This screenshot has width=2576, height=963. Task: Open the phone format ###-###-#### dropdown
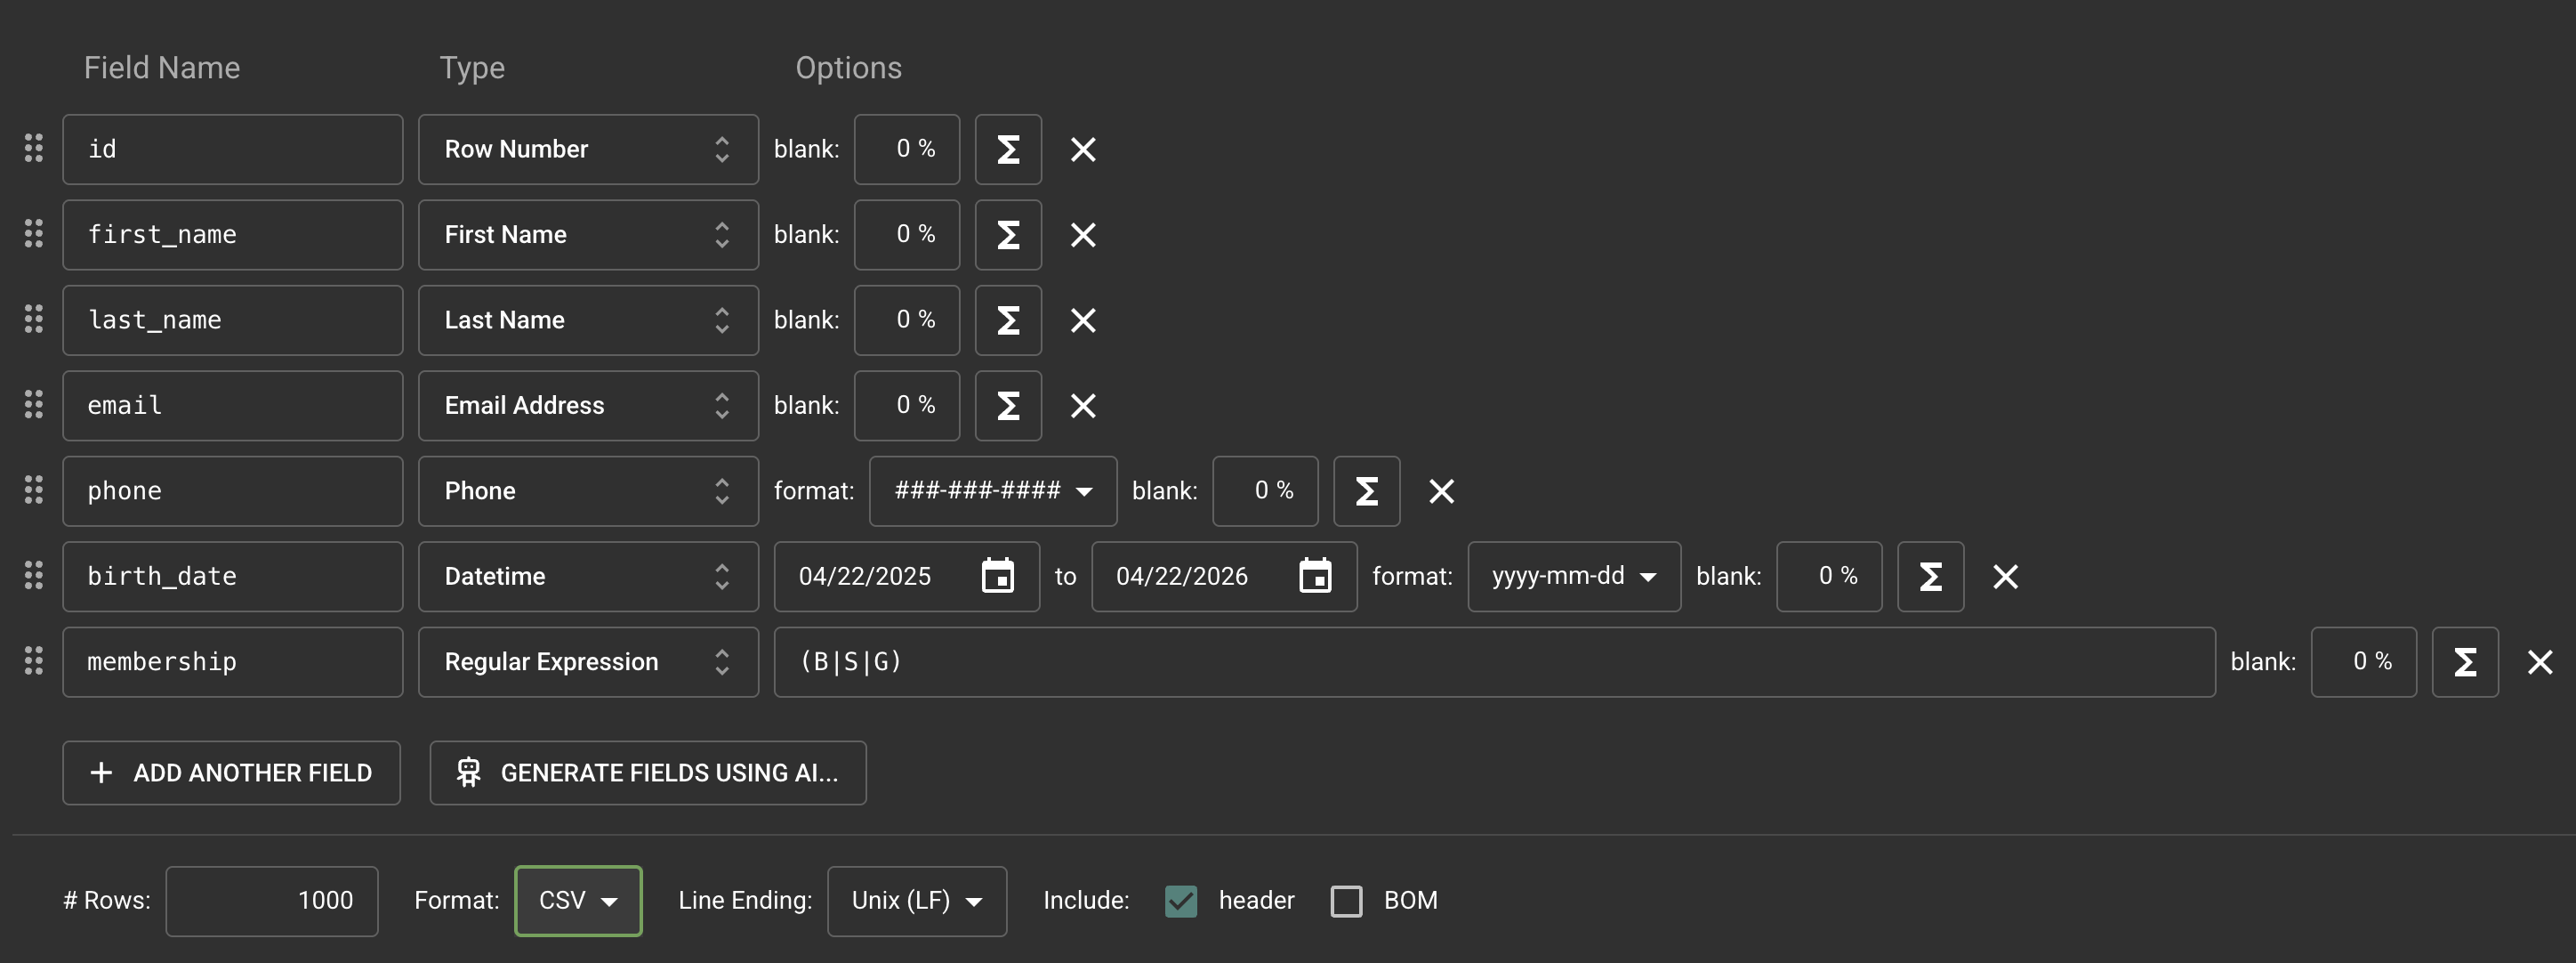(x=993, y=490)
